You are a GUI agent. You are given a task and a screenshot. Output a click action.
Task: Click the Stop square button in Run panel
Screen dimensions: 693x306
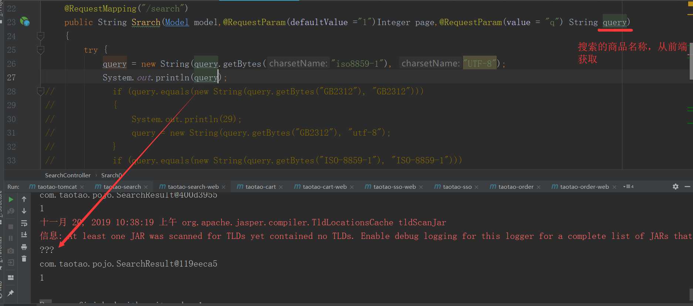(11, 226)
